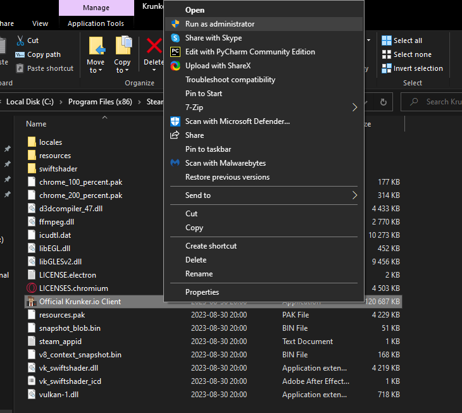Click the Share arrow icon in context menu
Screen dimensions: 462x413
tap(175, 135)
